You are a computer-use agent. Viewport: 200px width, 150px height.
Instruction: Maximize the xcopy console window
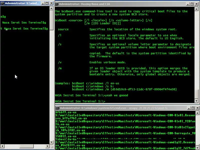pyautogui.click(x=193, y=108)
